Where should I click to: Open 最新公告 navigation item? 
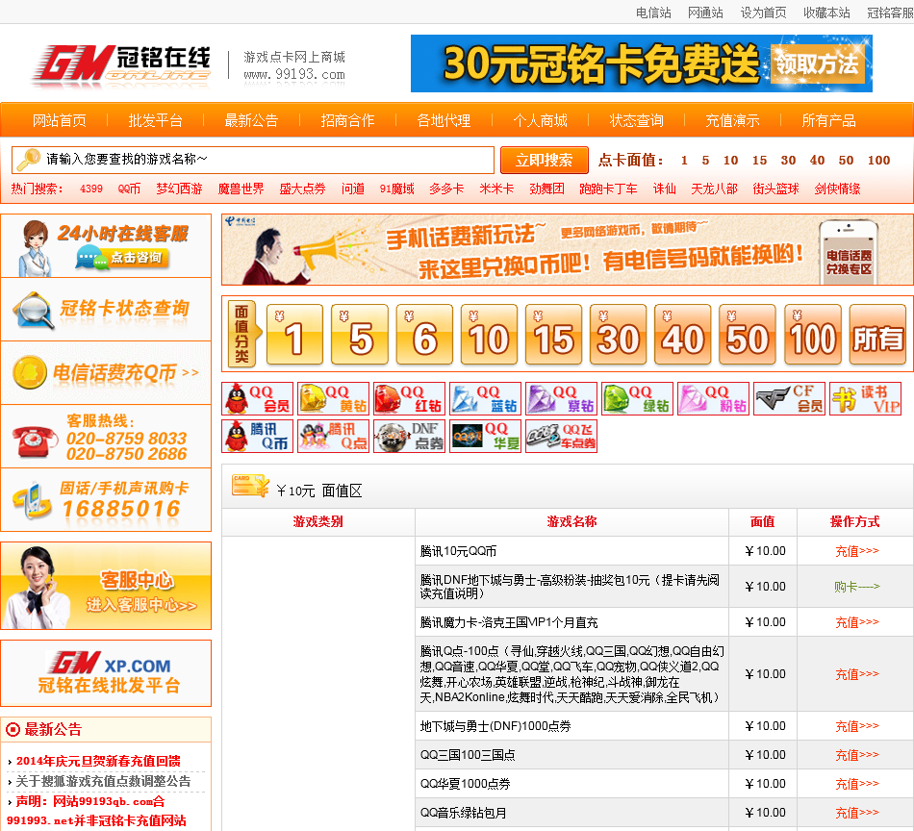click(252, 120)
